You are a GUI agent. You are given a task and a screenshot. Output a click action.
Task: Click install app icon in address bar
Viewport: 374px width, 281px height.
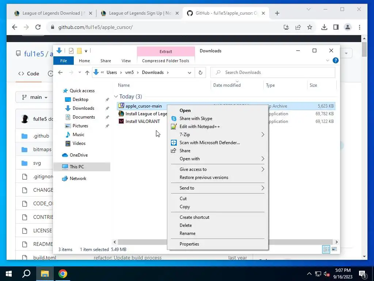pos(286,27)
